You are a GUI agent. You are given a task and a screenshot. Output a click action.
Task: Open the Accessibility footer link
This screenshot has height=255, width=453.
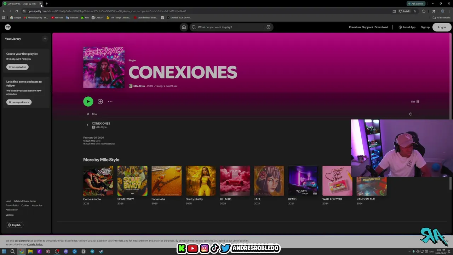[x=11, y=210]
